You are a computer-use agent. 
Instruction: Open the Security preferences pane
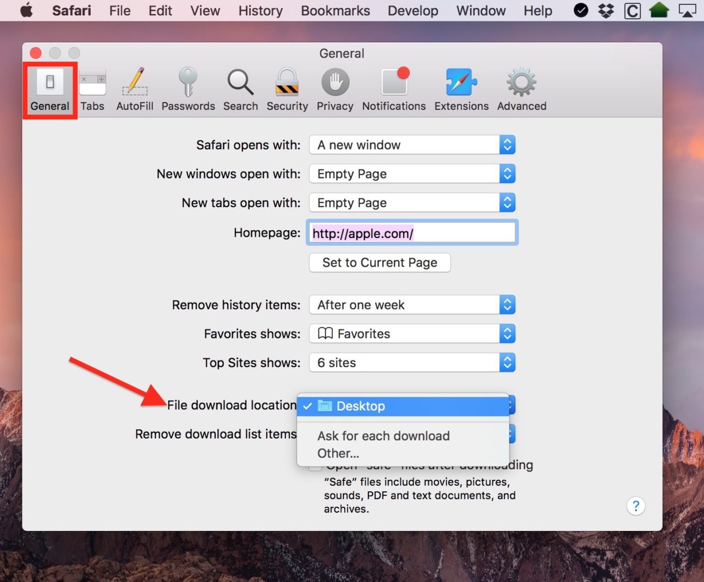click(x=287, y=90)
